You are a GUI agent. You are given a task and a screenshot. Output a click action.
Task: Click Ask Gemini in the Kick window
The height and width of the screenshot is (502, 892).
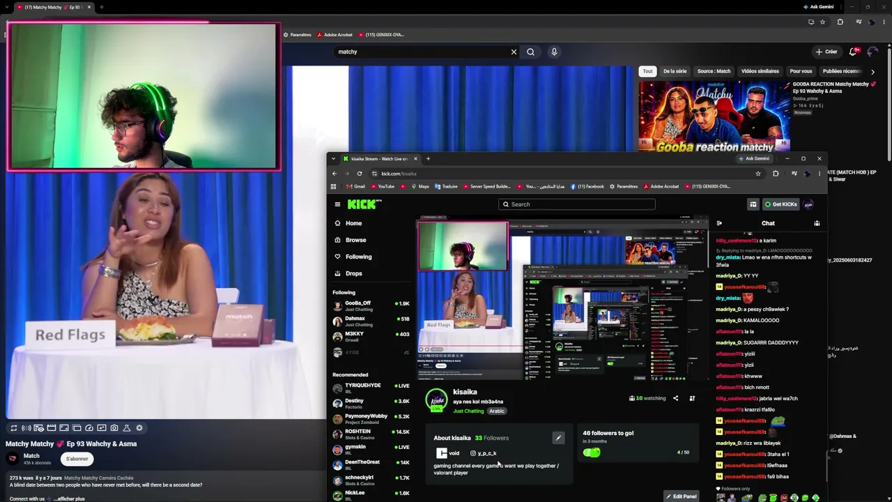[x=754, y=158]
